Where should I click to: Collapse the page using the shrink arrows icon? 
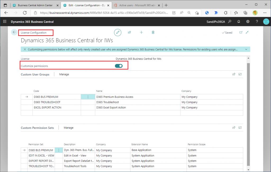point(247,32)
